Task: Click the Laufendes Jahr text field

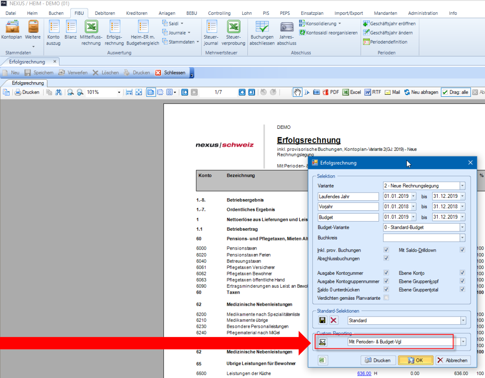Action: 348,197
